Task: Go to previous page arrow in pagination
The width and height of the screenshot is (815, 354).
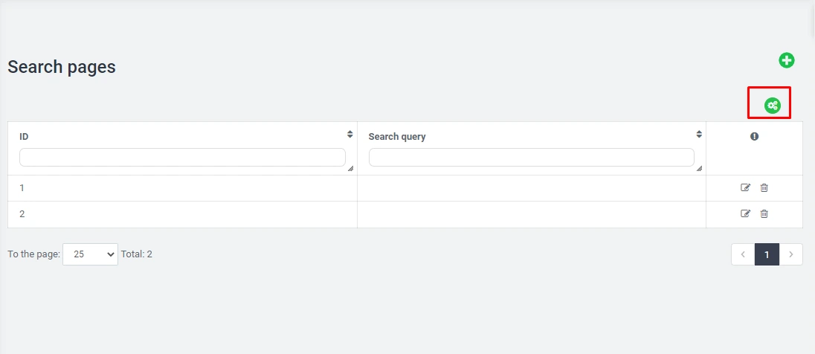Action: (743, 254)
